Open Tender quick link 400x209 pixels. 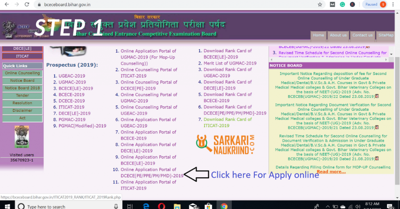[22, 96]
